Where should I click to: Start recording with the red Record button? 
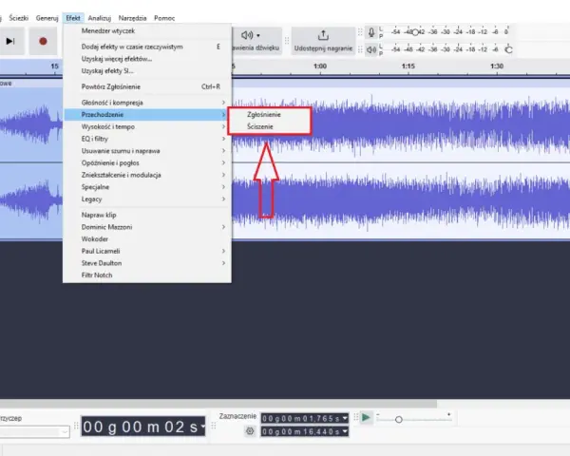point(43,42)
